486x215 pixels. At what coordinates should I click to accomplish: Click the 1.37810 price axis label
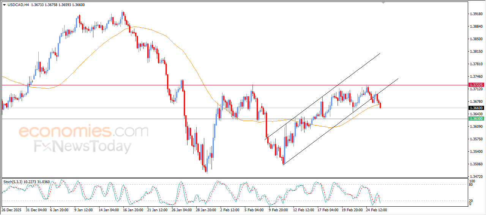coord(476,64)
